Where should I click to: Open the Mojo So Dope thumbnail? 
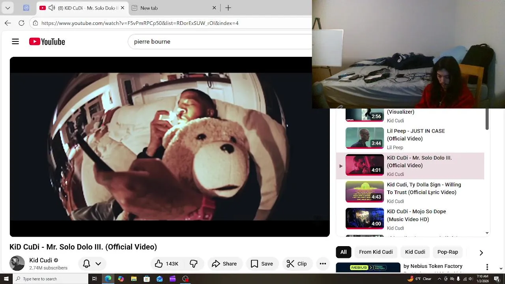click(x=365, y=218)
